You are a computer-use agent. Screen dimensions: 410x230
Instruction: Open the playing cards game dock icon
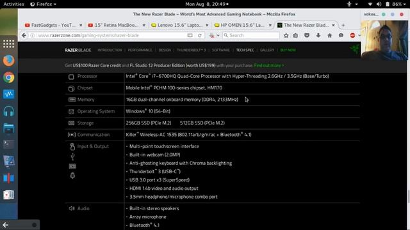click(x=8, y=195)
